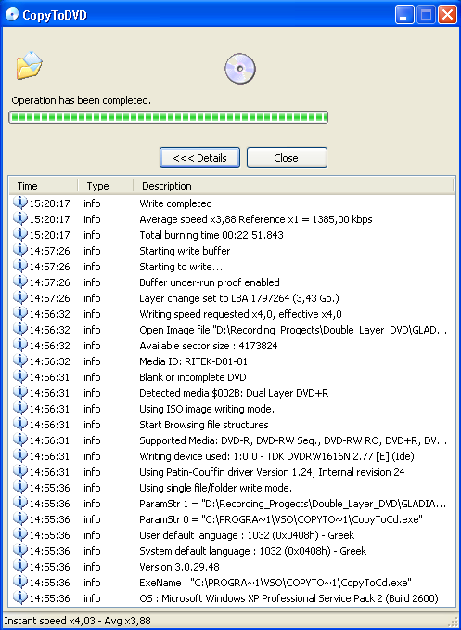The image size is (461, 630).
Task: Sort log by Type column header
Action: (106, 186)
